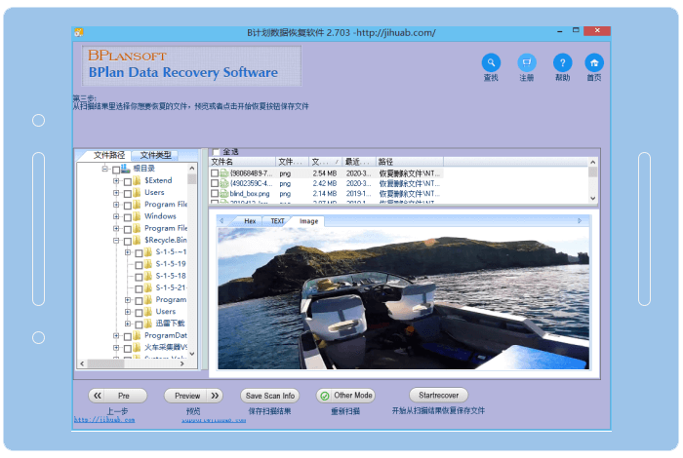Expand the 迅雷下载 folder node
683x458 pixels.
(128, 324)
